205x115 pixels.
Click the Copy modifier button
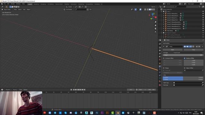point(193,50)
